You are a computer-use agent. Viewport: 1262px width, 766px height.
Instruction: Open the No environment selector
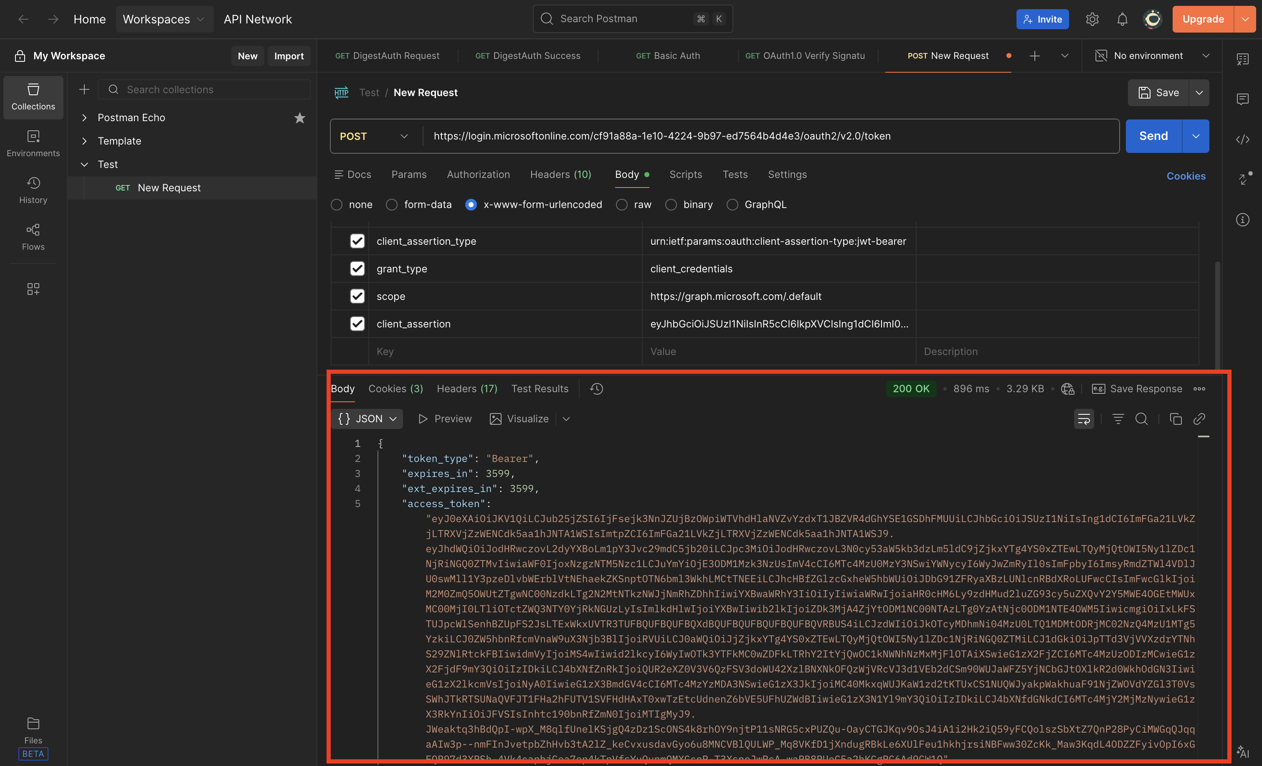click(x=1152, y=56)
